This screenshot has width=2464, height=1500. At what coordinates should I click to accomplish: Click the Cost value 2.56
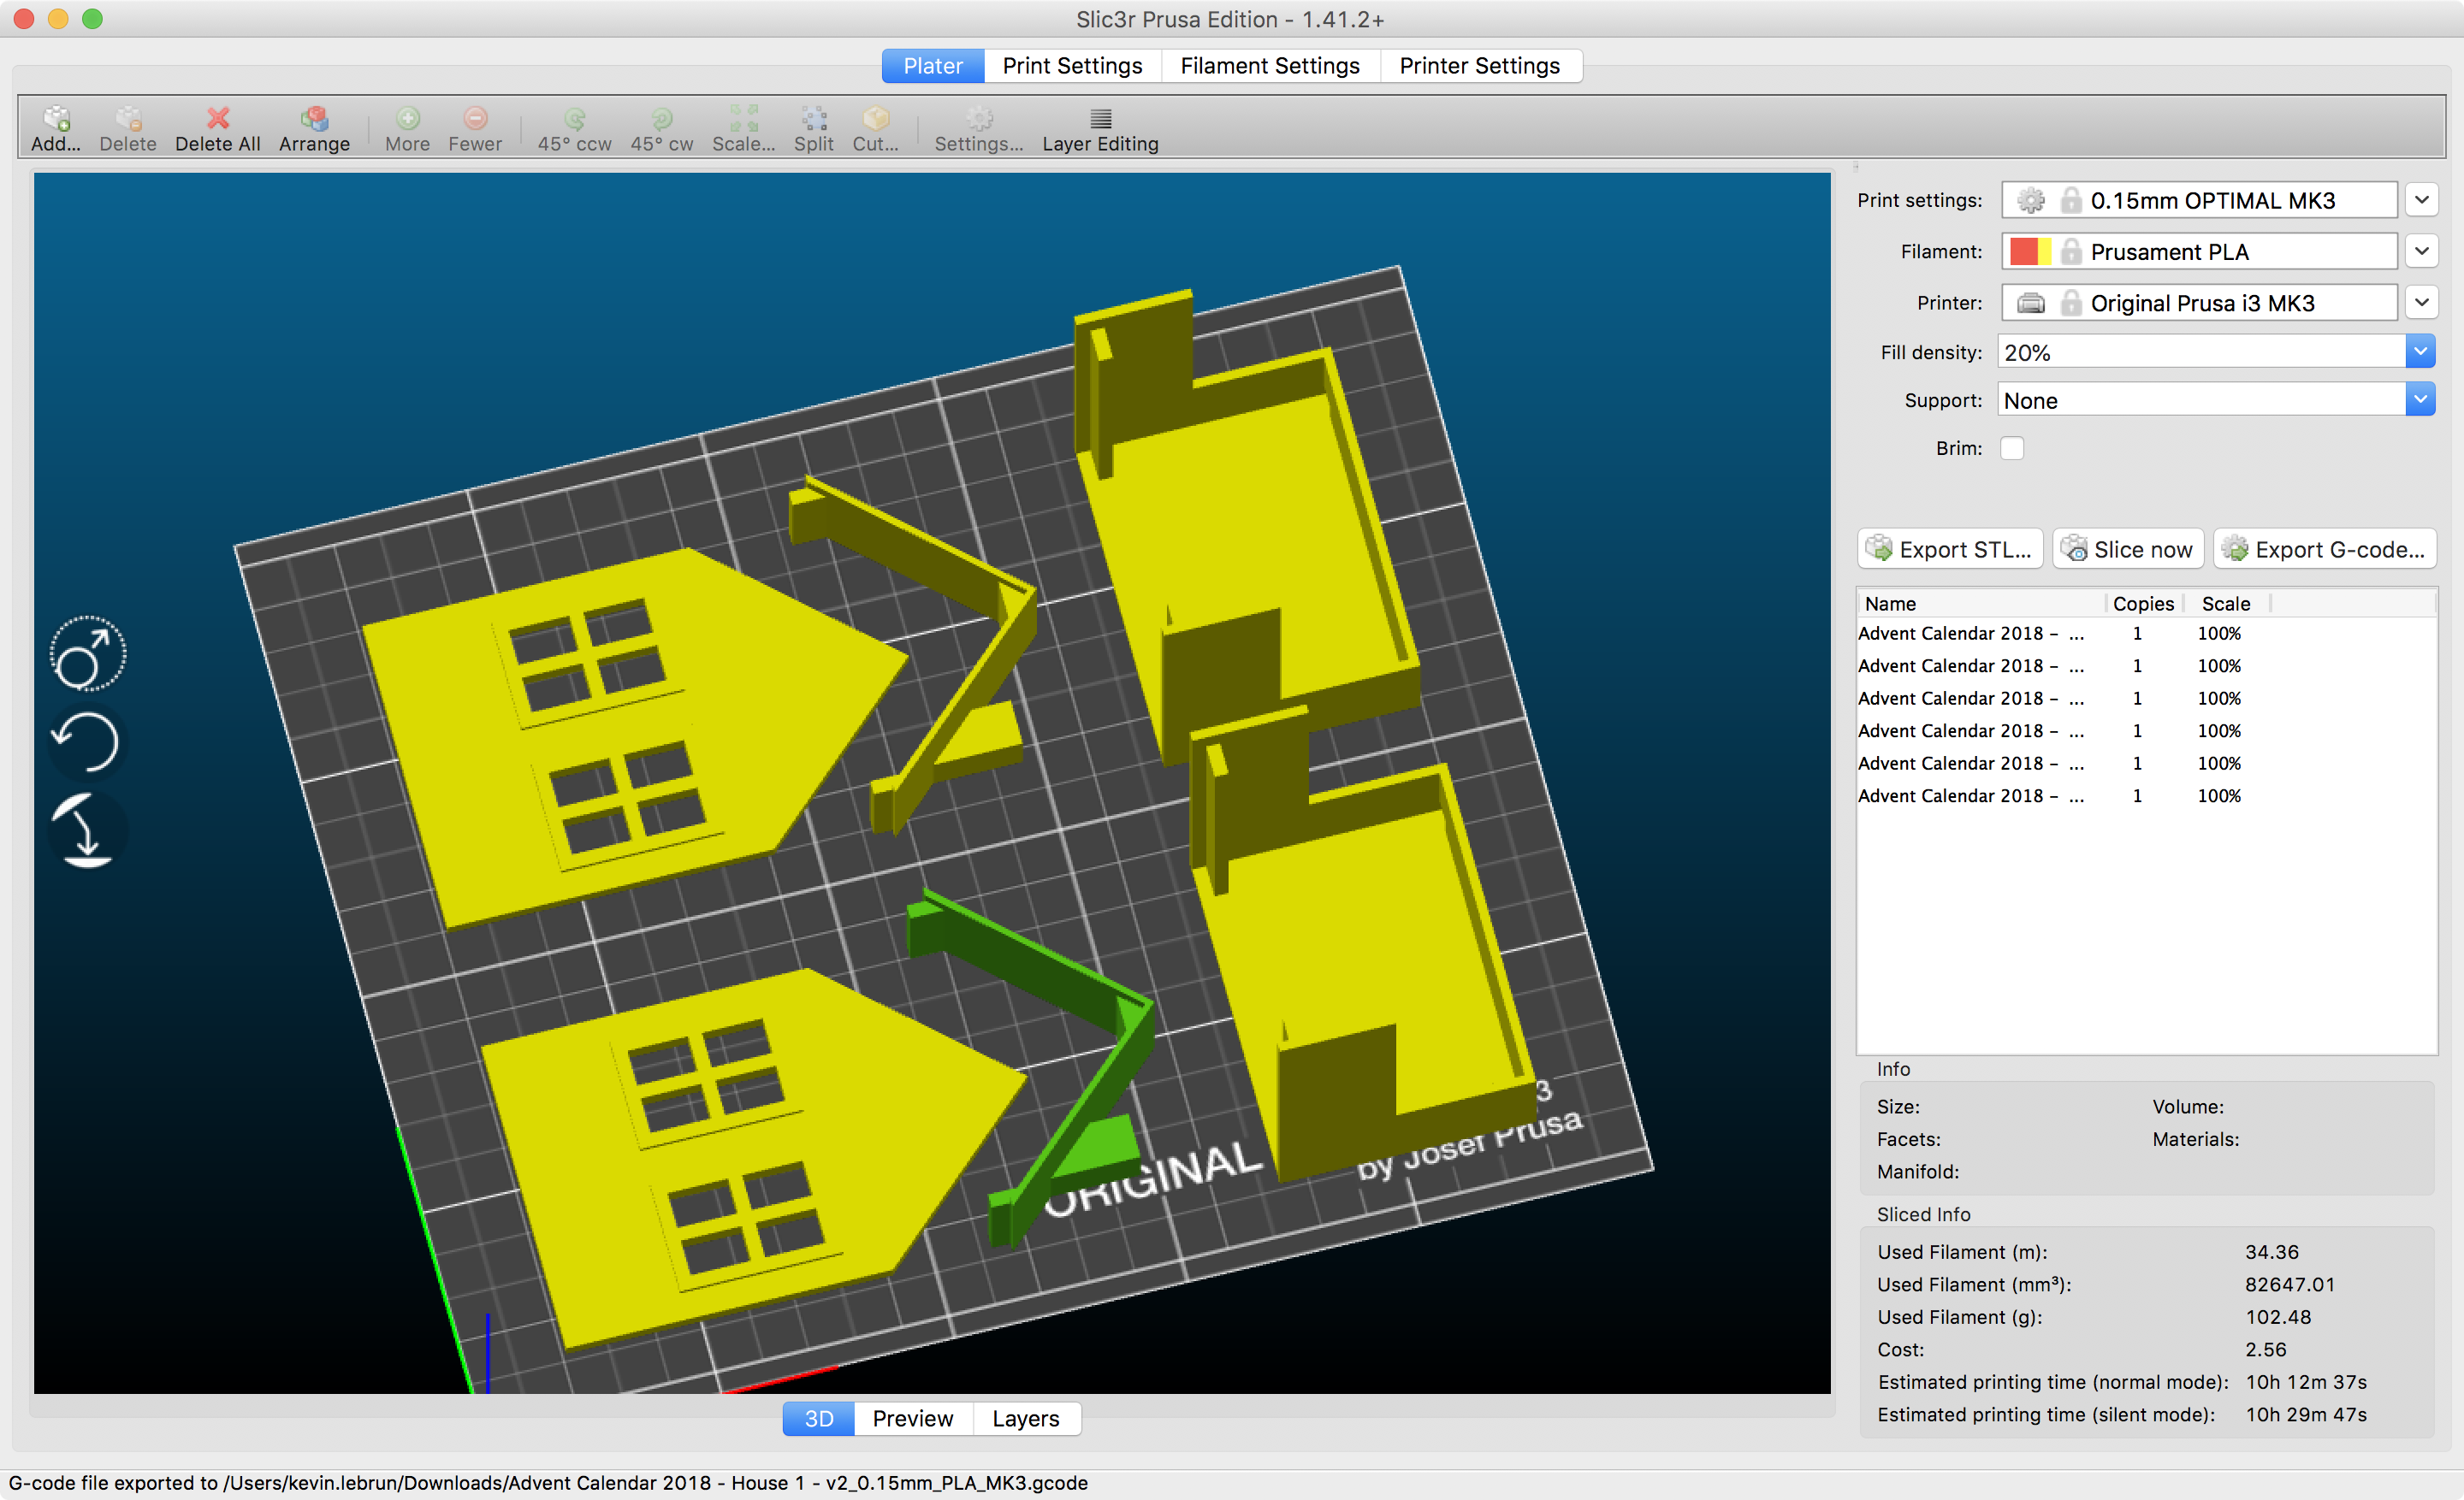[x=2265, y=1349]
